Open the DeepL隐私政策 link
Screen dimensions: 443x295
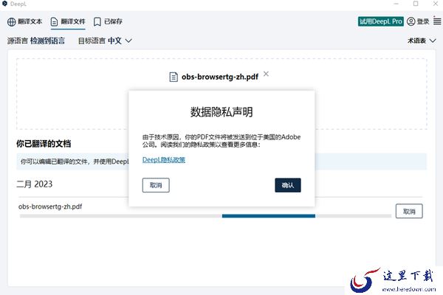tap(164, 160)
